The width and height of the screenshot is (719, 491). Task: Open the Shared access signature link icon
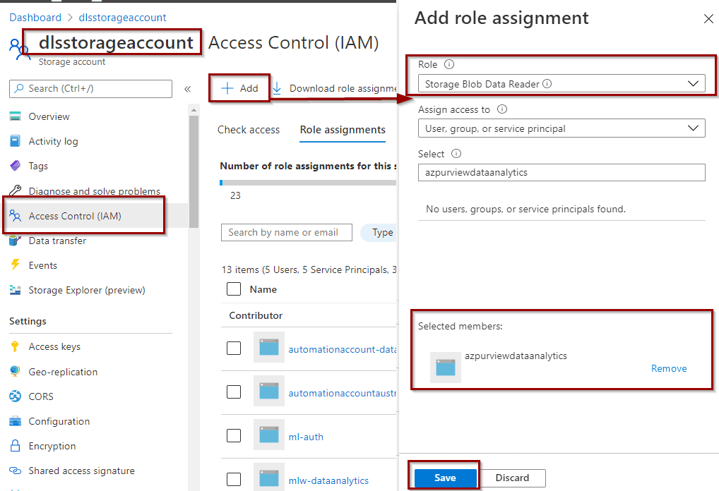coord(15,471)
